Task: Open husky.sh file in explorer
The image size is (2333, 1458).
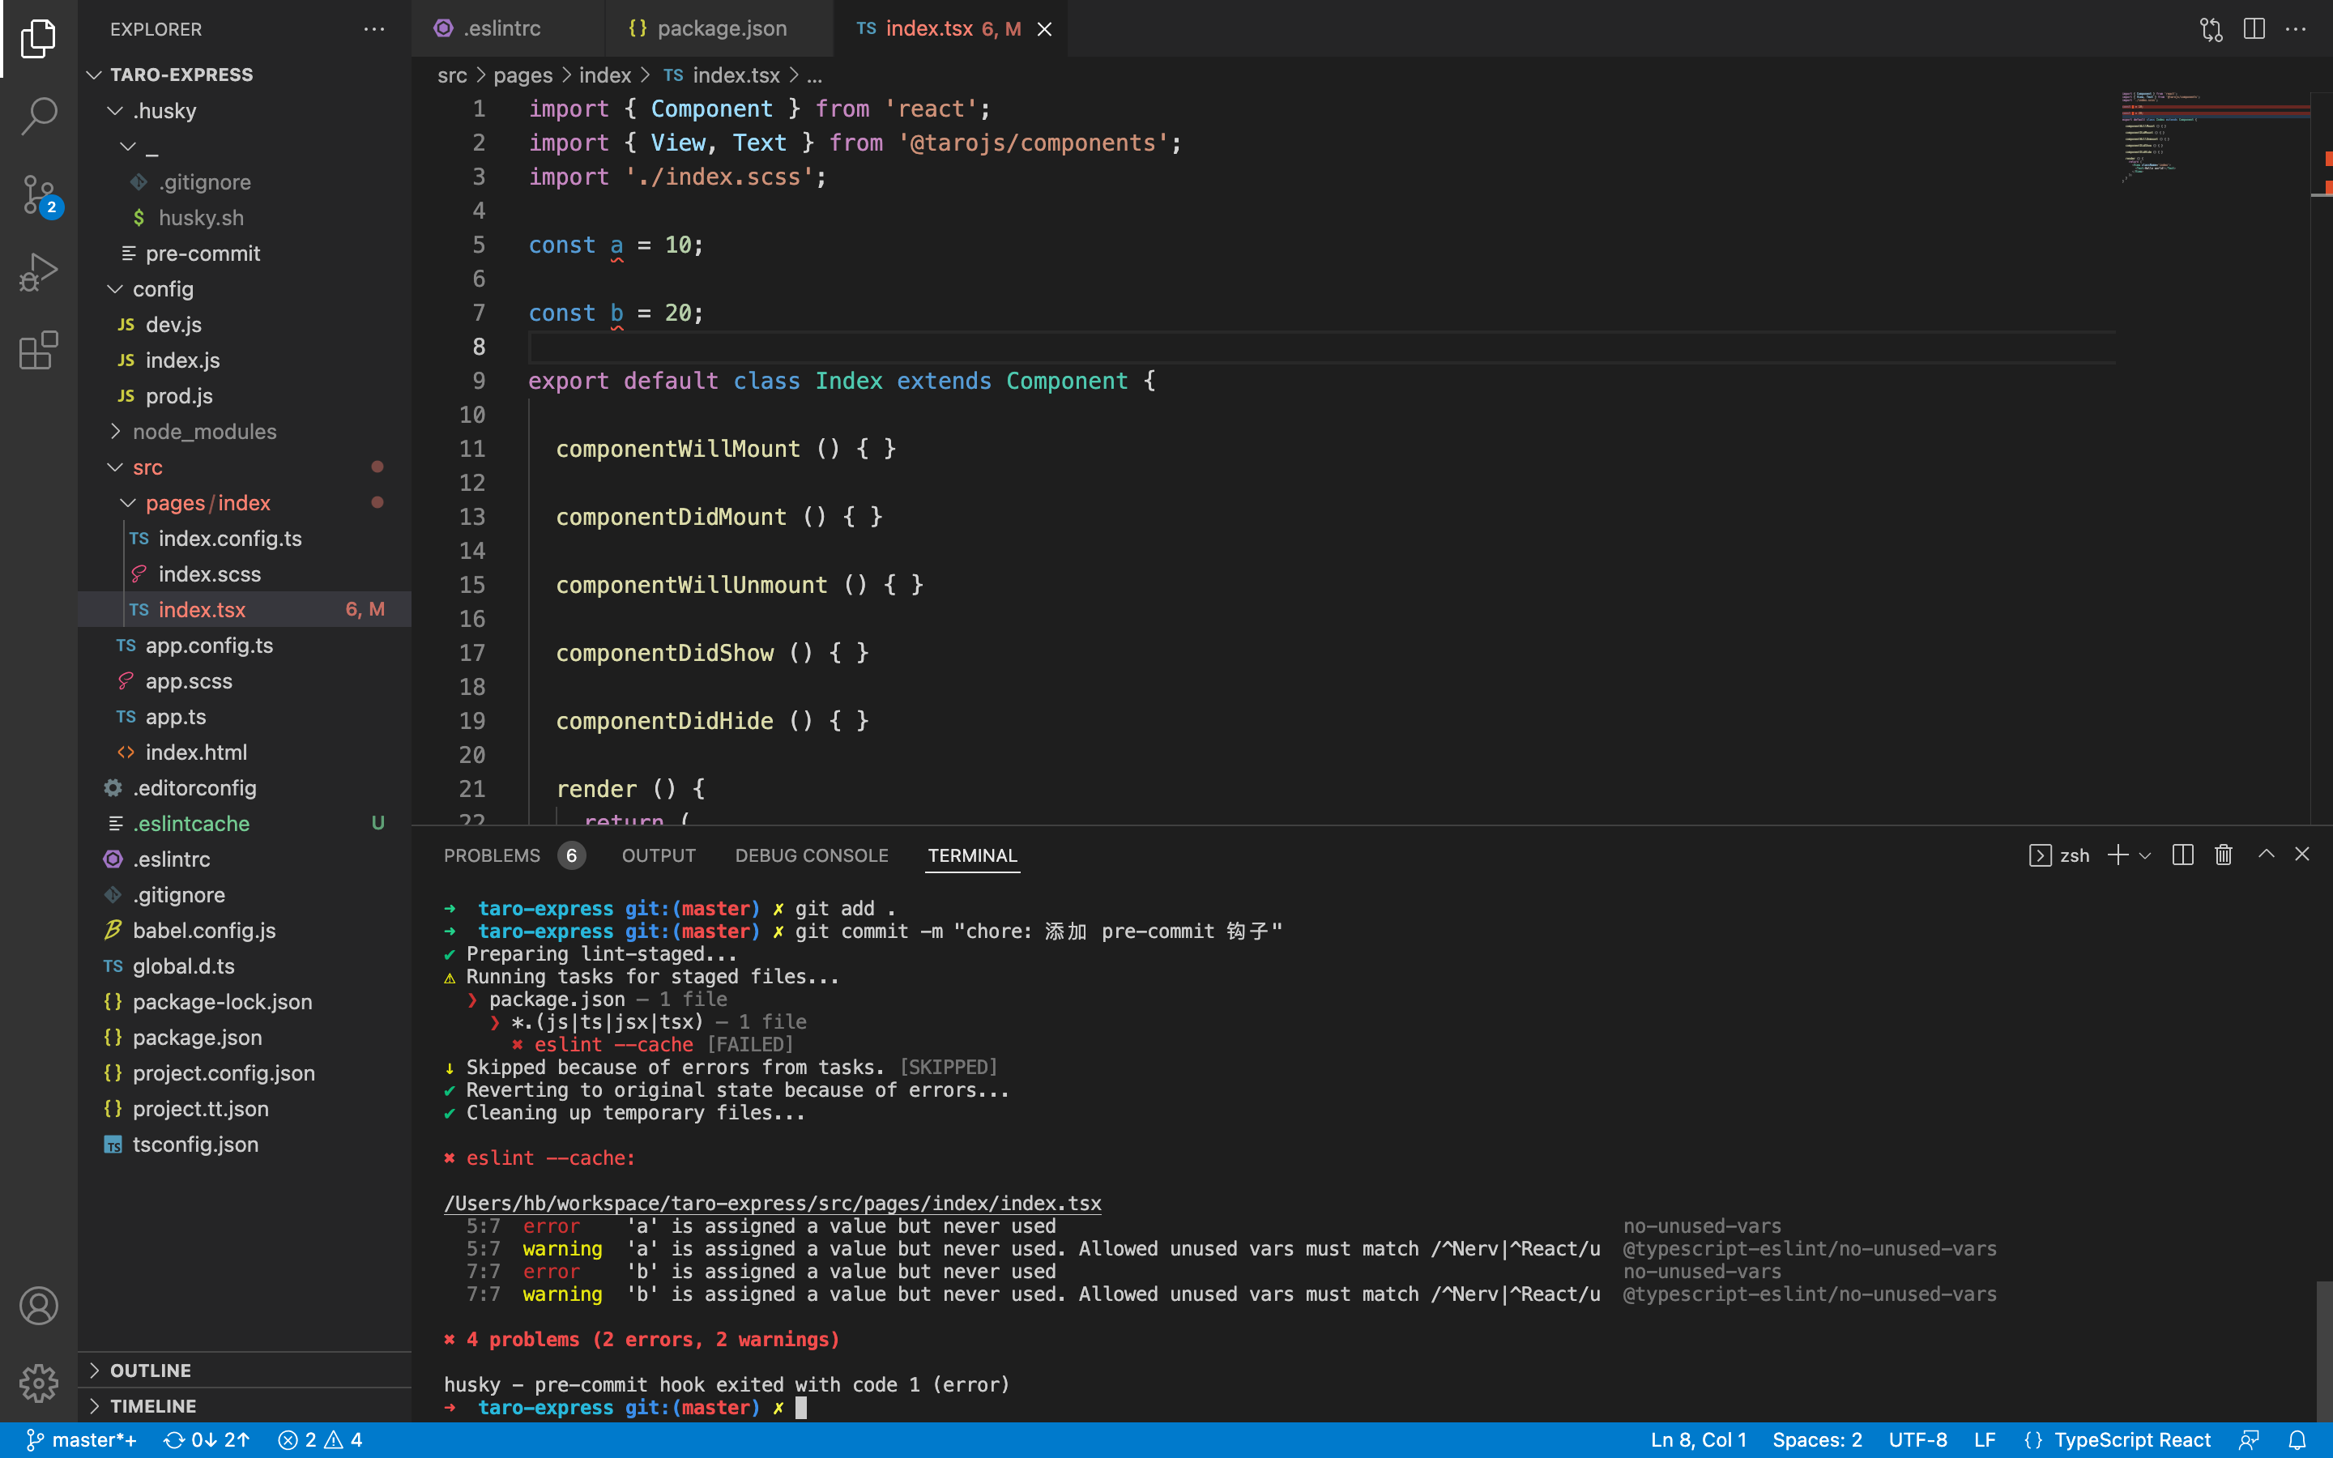Action: pos(245,218)
